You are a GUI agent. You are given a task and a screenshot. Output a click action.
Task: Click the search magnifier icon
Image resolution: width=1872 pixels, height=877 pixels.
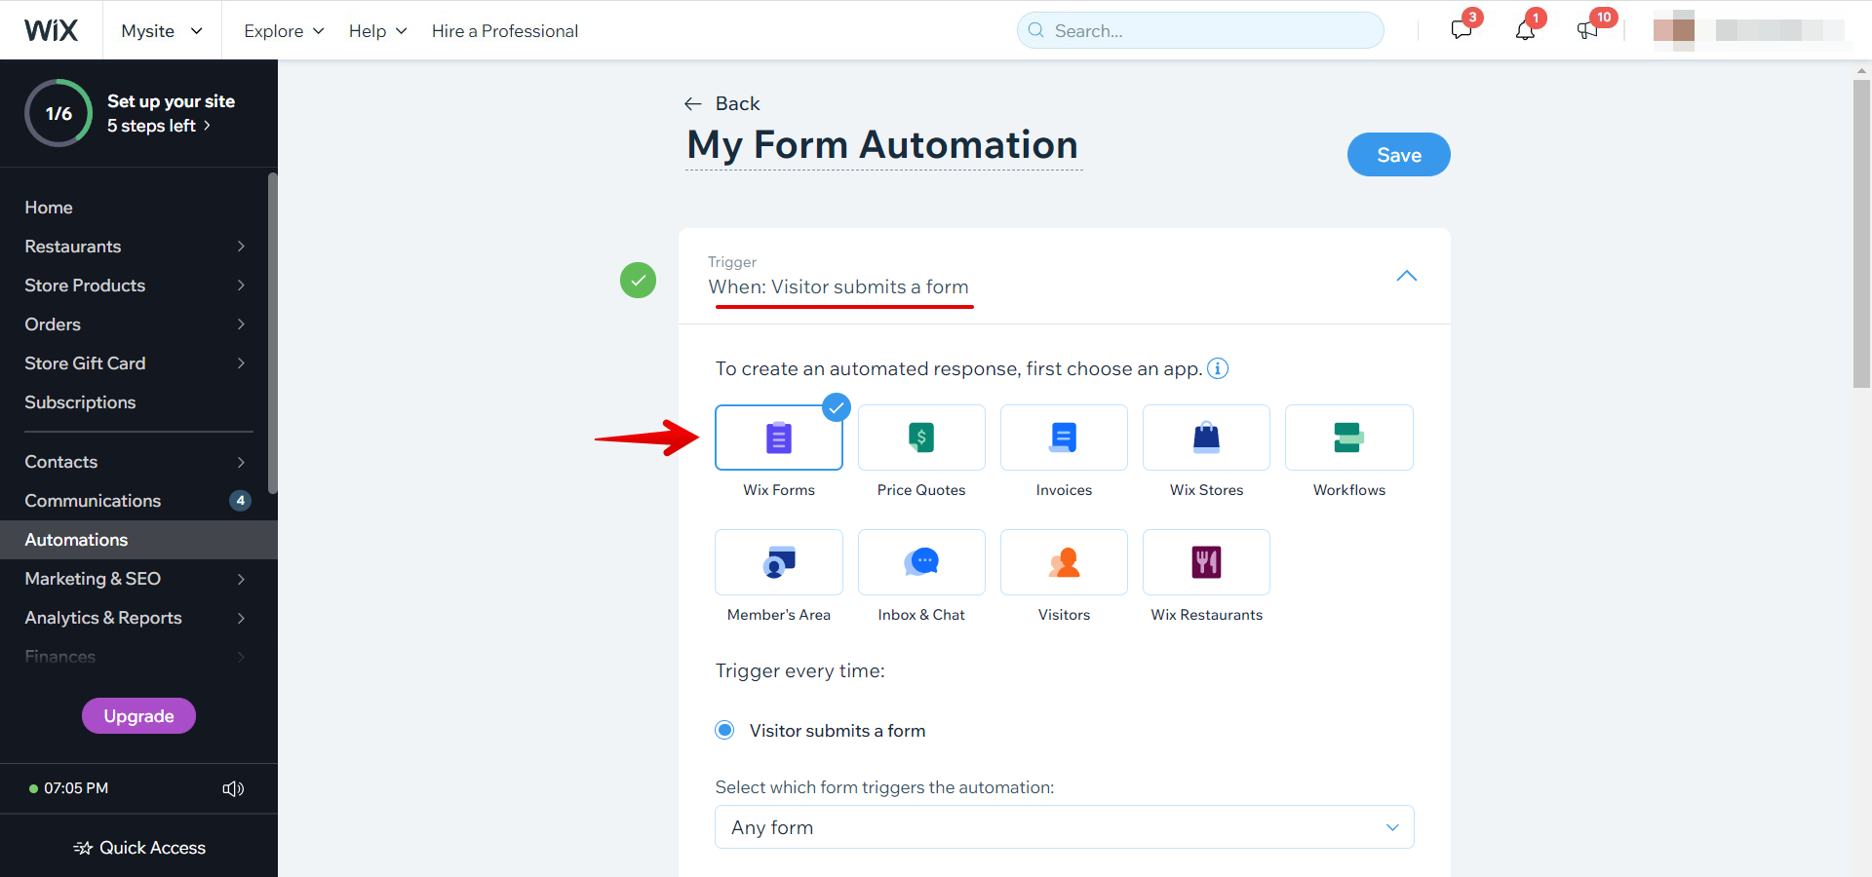(x=1035, y=30)
